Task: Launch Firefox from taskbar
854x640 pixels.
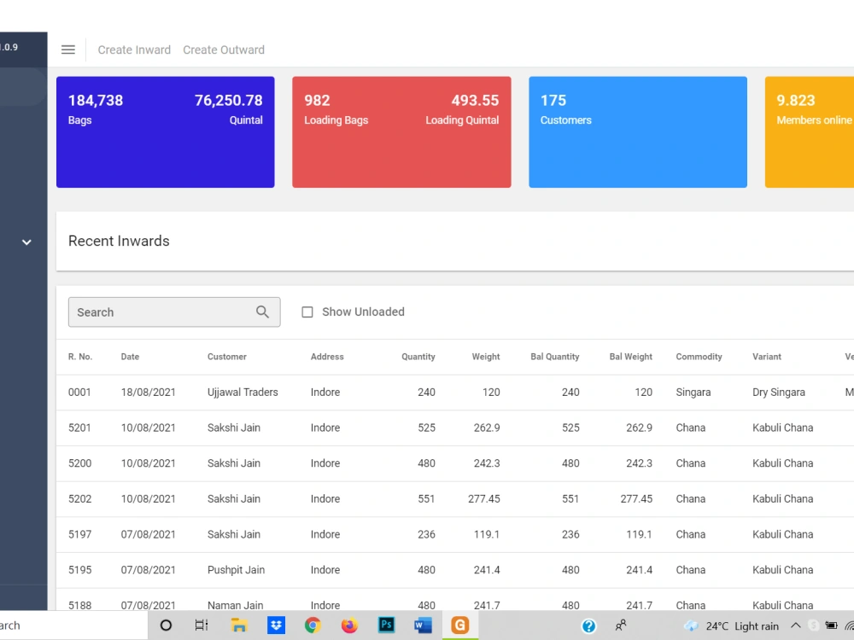Action: point(349,625)
